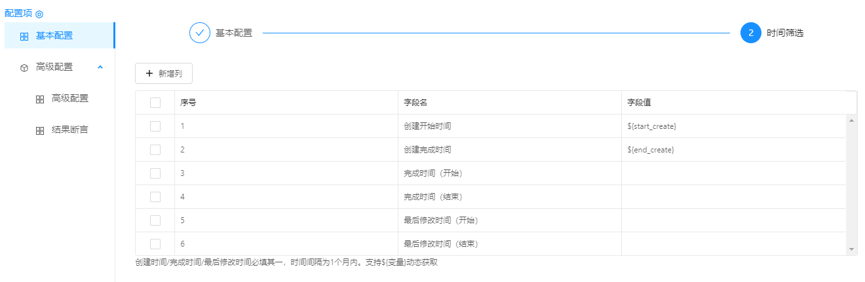Click the cube icon beside 高级配置

click(x=24, y=67)
